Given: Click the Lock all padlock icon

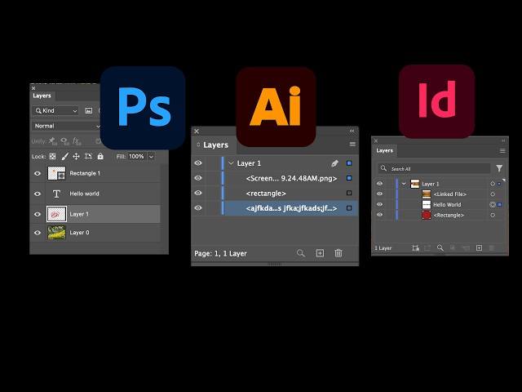Looking at the screenshot, I should click(x=100, y=156).
